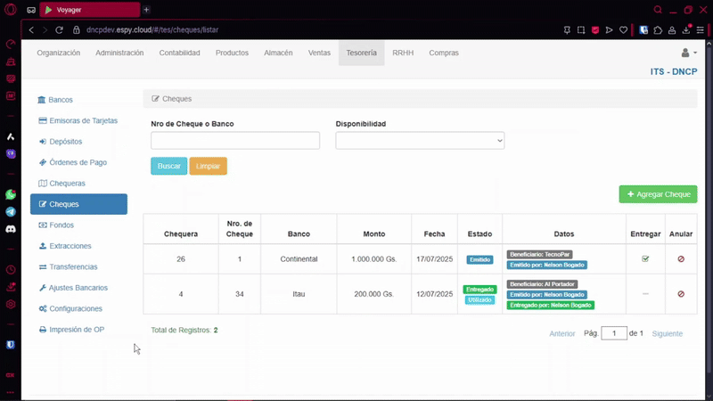Open Órdenes de Pago section
Viewport: 713px width, 401px height.
(x=78, y=162)
